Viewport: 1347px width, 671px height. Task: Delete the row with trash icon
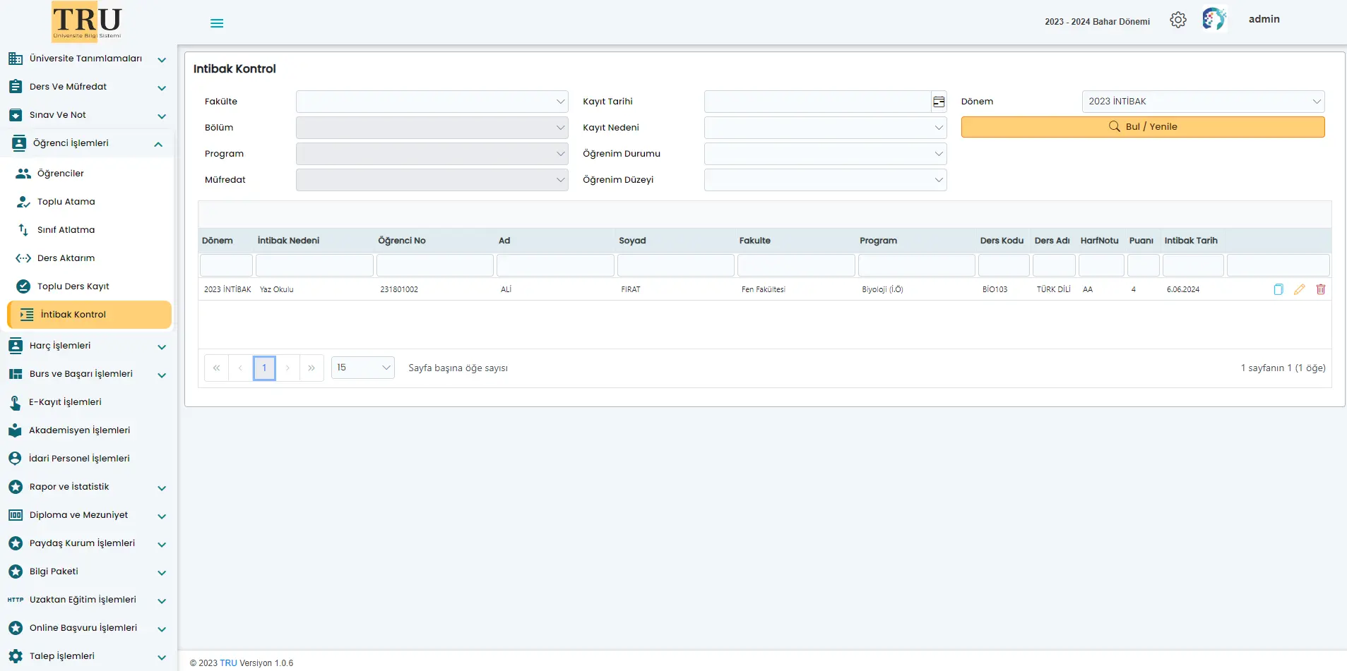(x=1320, y=289)
